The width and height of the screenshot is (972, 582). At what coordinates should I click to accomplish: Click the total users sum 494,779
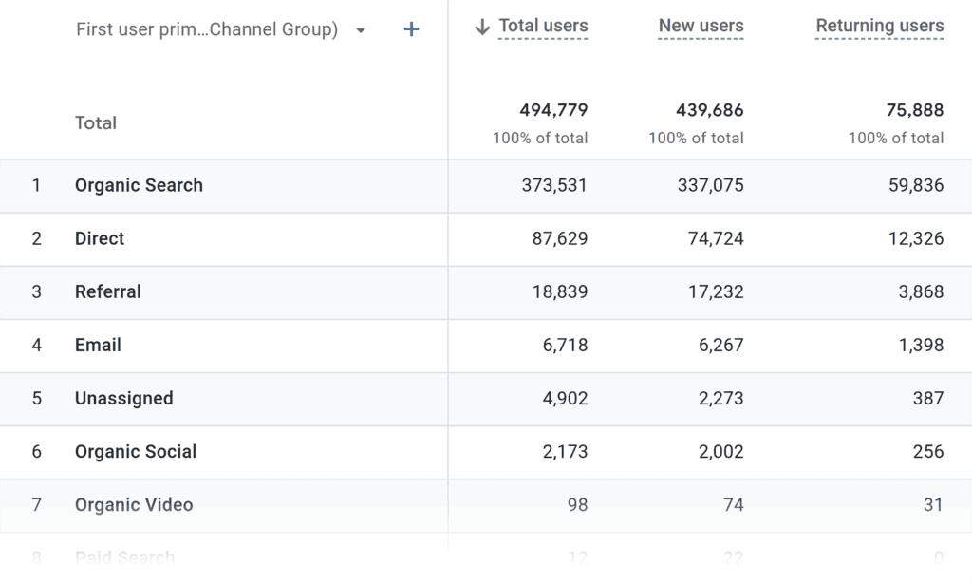click(553, 111)
